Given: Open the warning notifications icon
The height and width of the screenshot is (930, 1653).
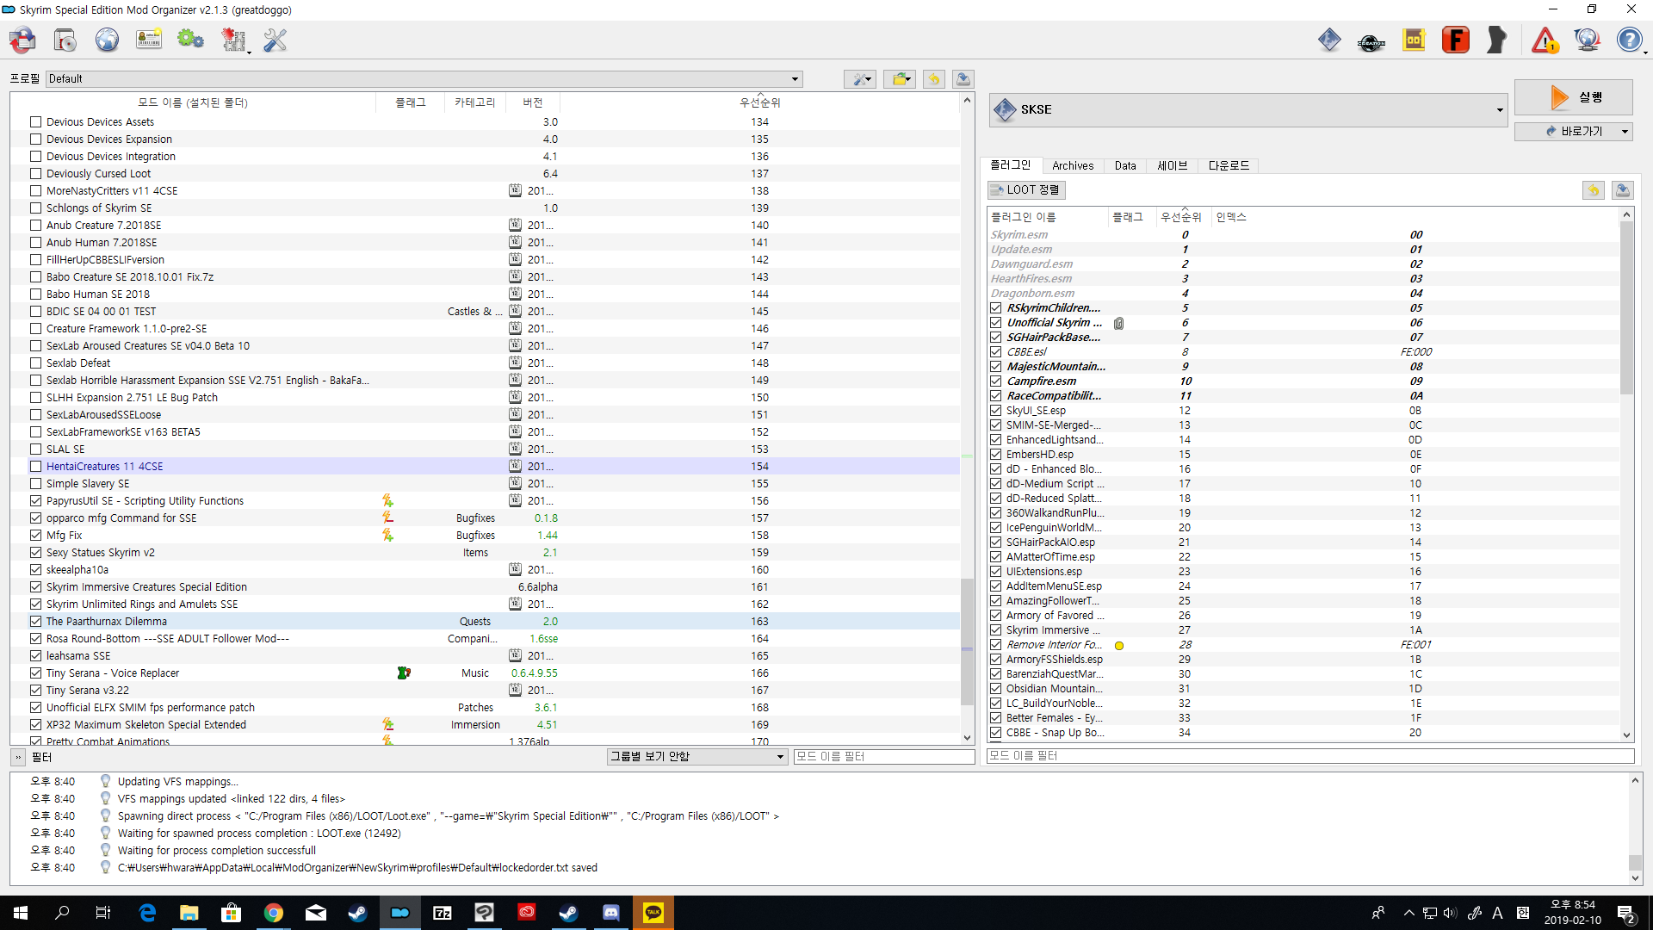Looking at the screenshot, I should (x=1545, y=40).
